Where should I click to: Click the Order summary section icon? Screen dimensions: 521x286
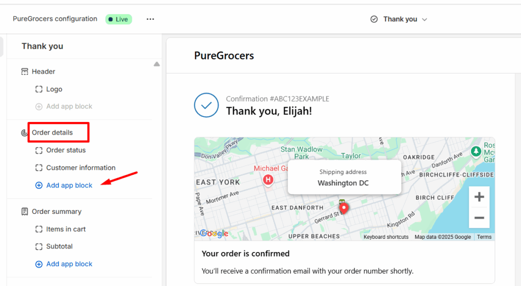point(24,212)
